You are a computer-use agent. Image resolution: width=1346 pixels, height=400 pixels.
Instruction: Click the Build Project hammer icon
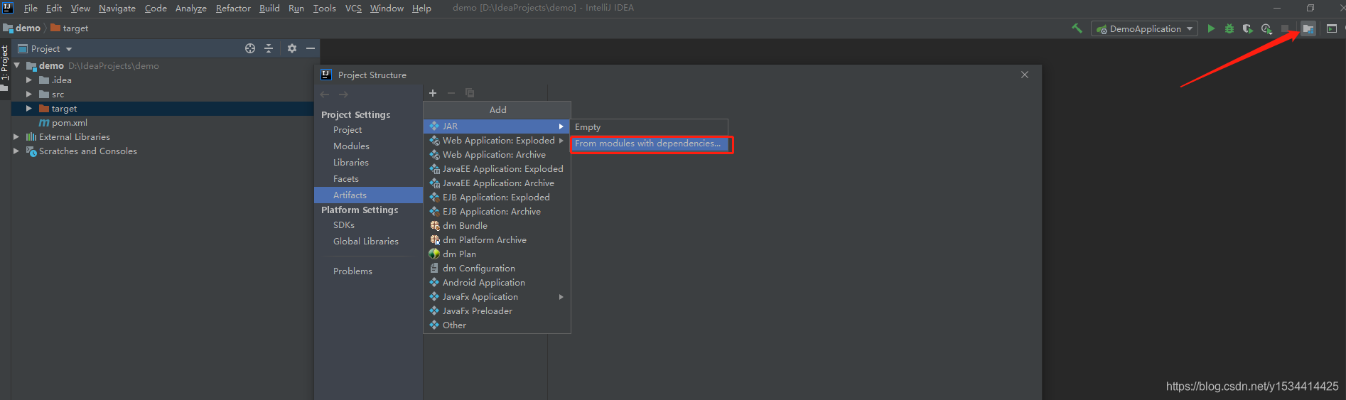1077,28
